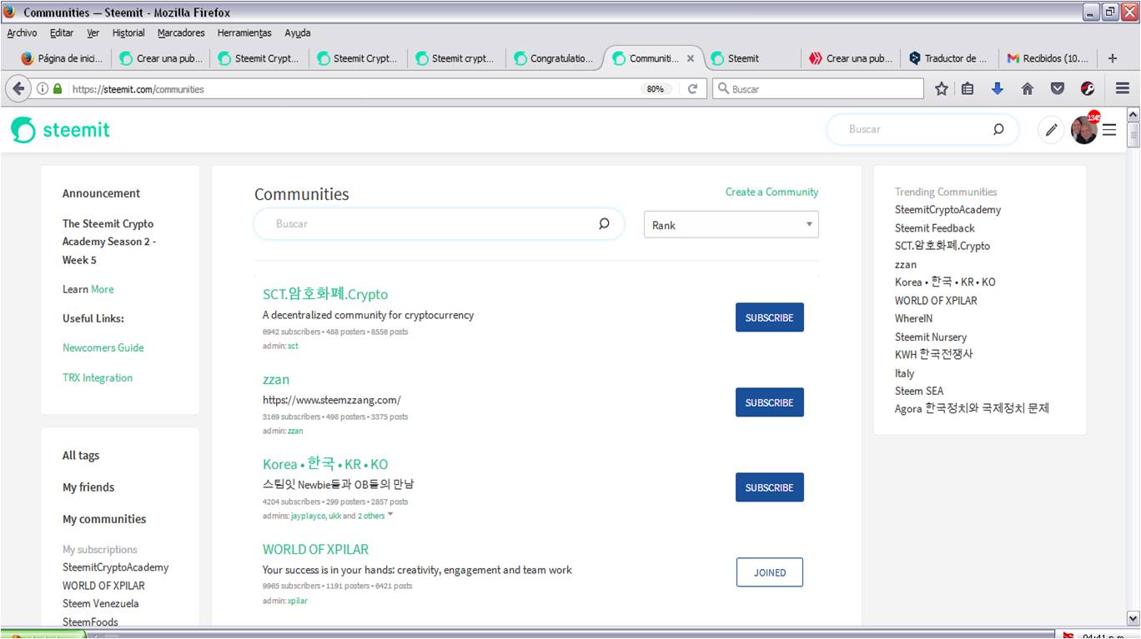Reload the page with the refresh icon

click(692, 89)
